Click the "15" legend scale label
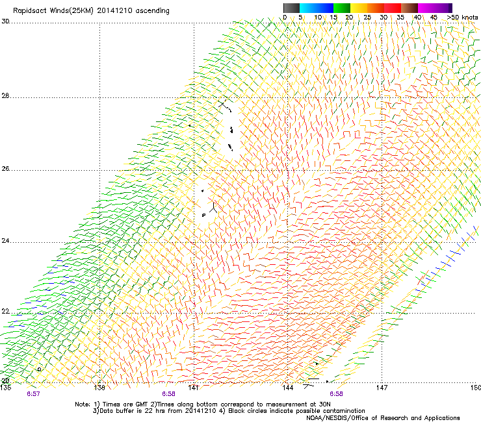 pyautogui.click(x=333, y=17)
